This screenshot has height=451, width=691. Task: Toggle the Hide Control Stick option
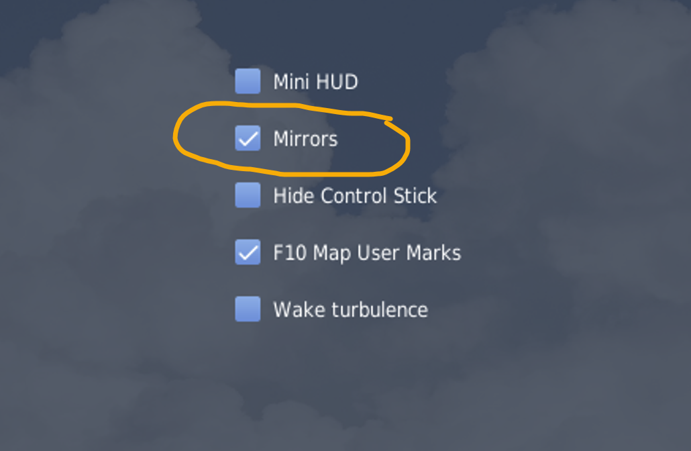[x=248, y=195]
